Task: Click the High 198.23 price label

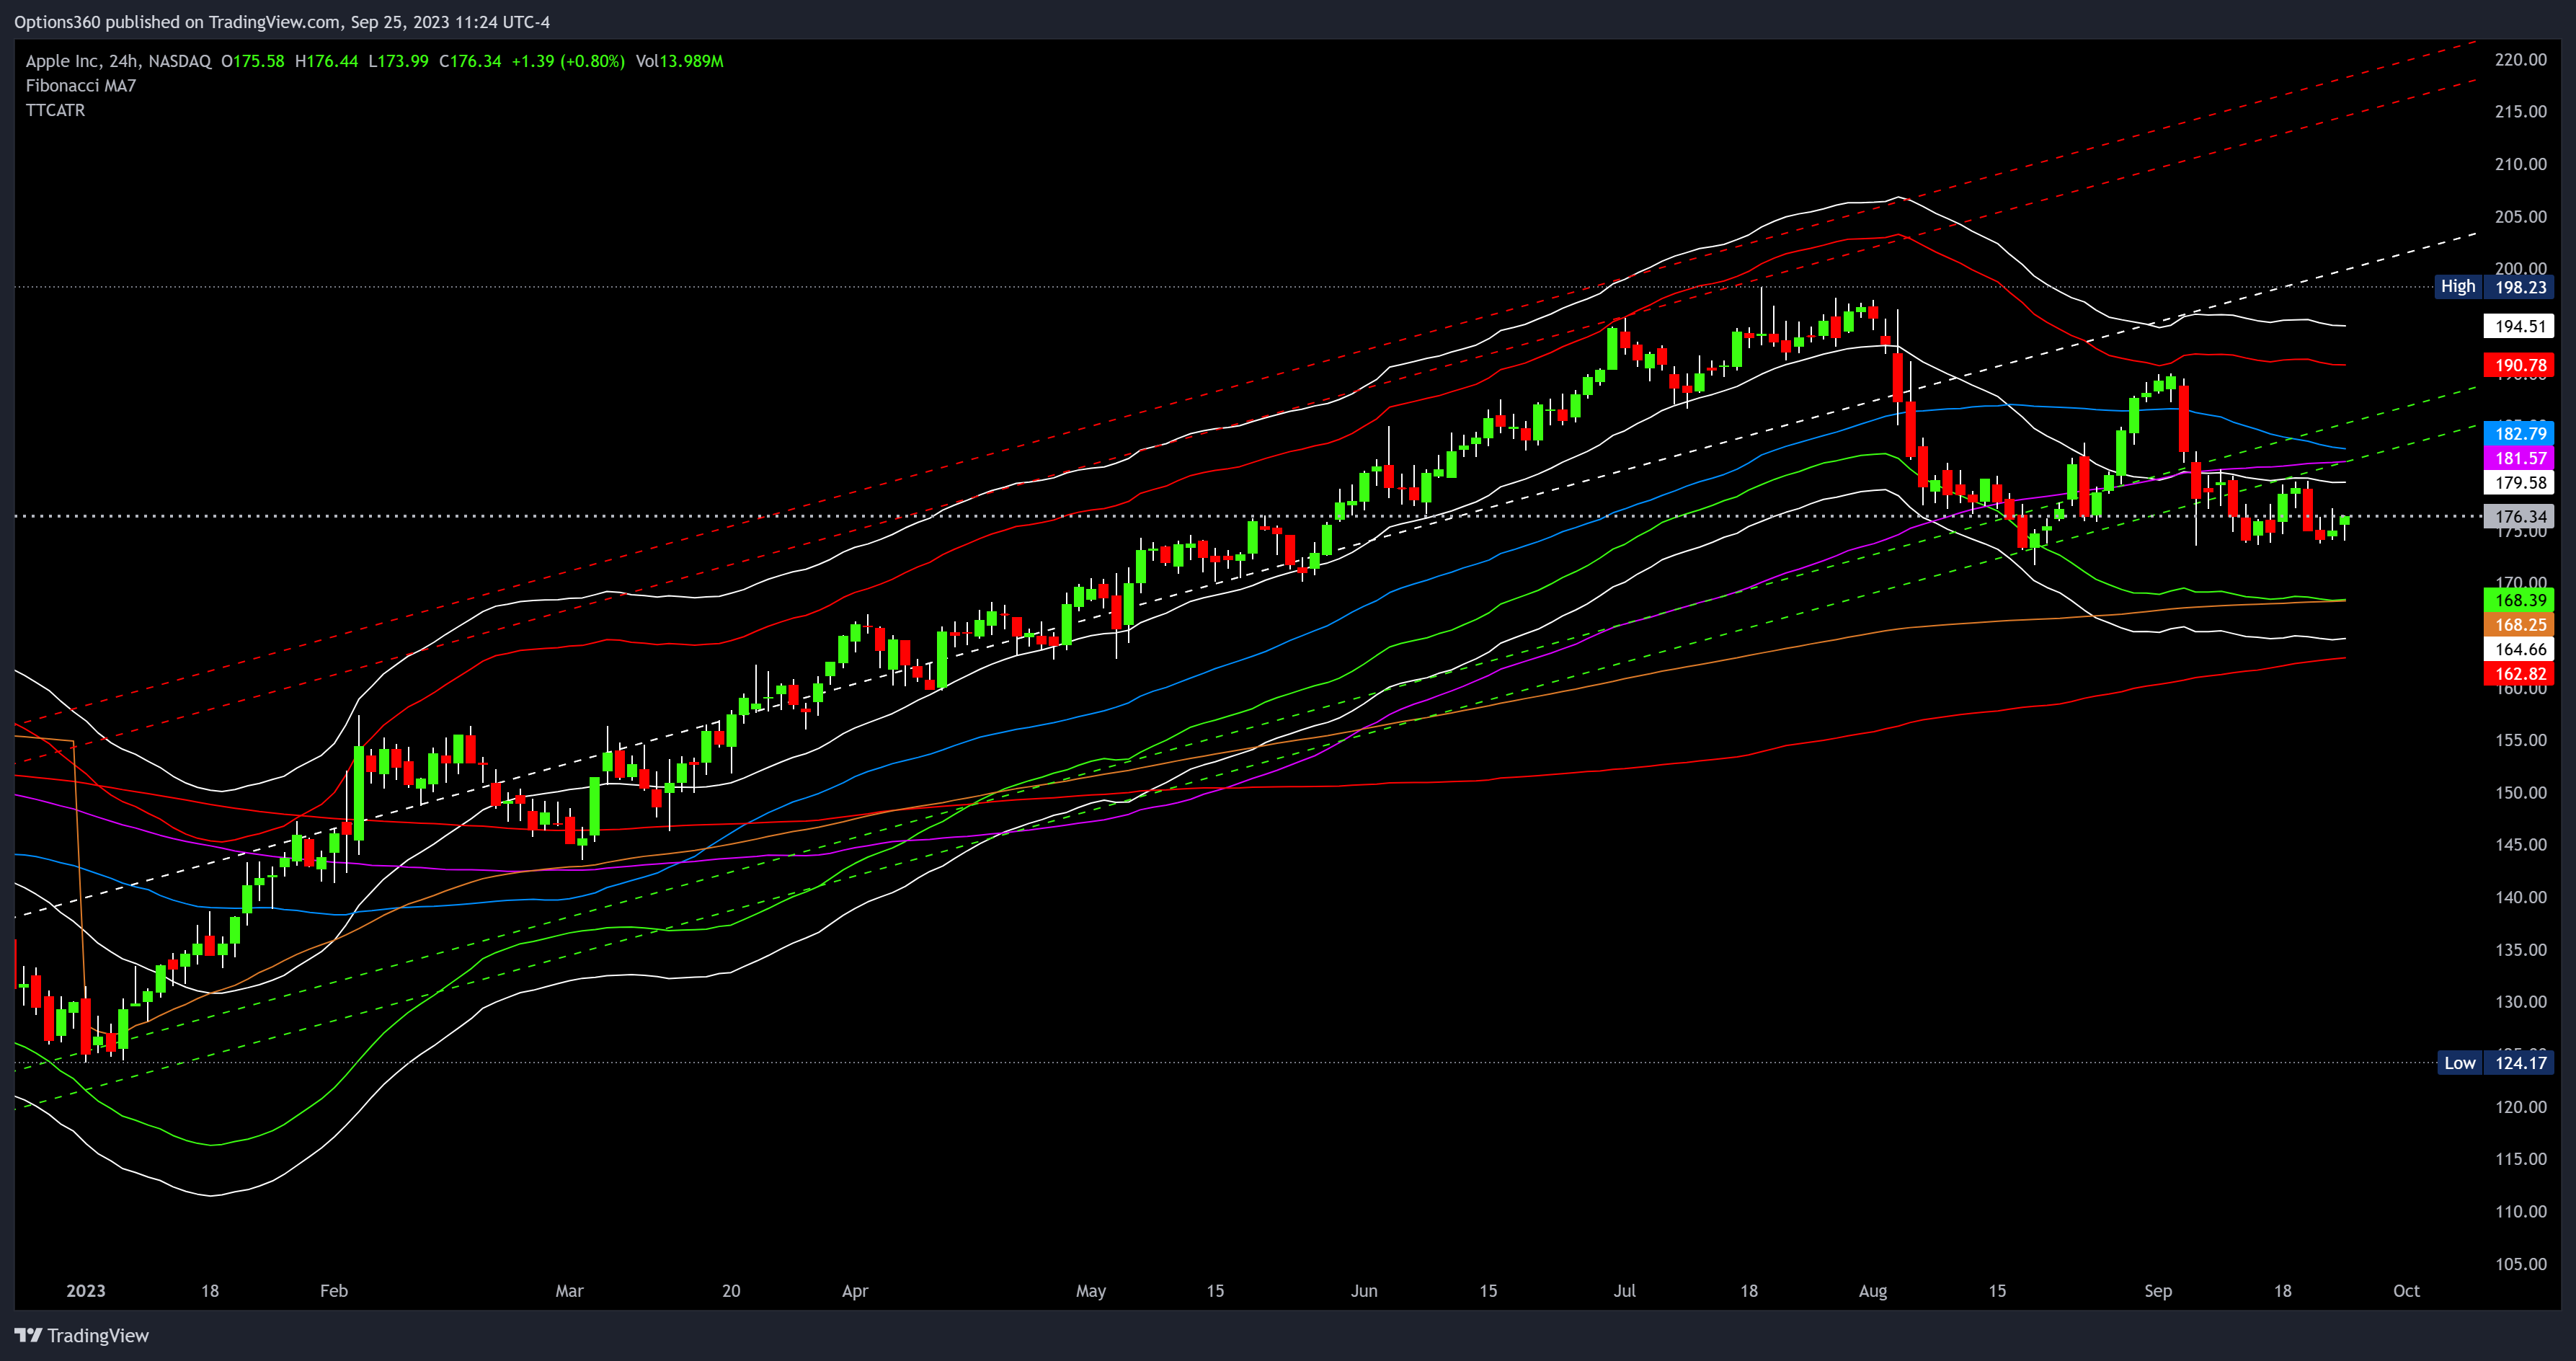Action: pos(2494,287)
